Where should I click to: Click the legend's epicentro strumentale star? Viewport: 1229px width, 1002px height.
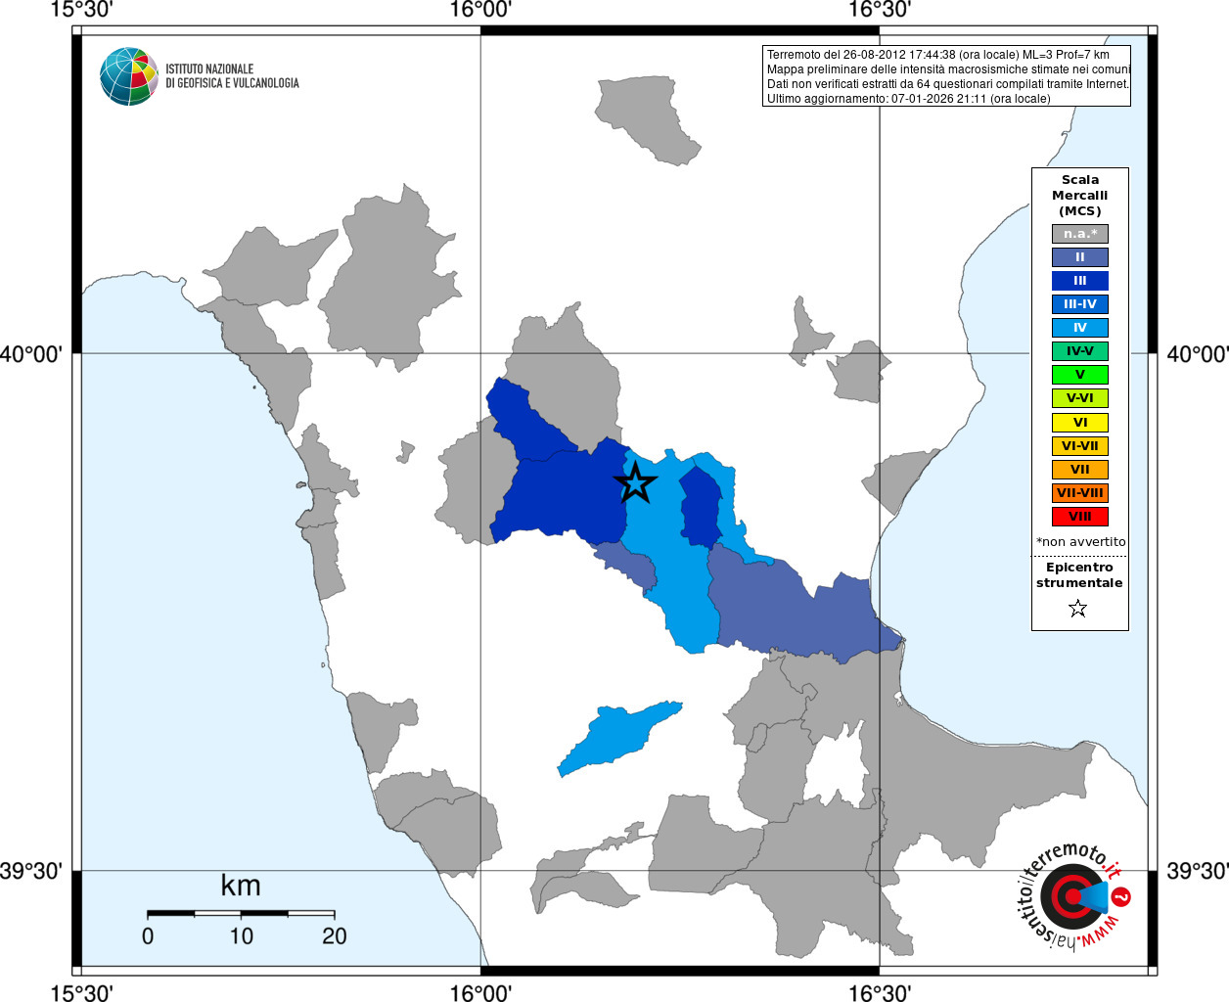pos(1078,609)
